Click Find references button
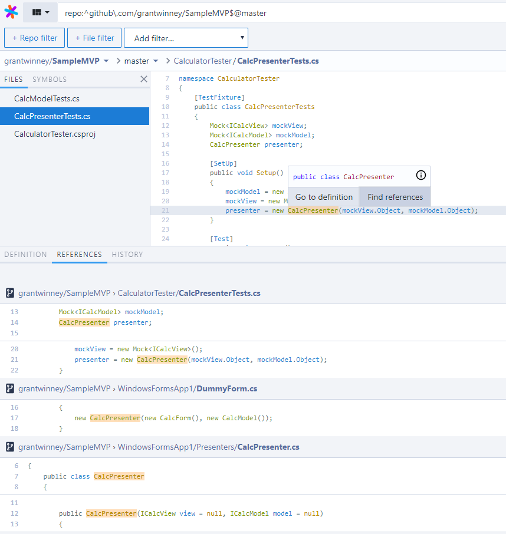Viewport: 506px width, 534px height. click(395, 197)
